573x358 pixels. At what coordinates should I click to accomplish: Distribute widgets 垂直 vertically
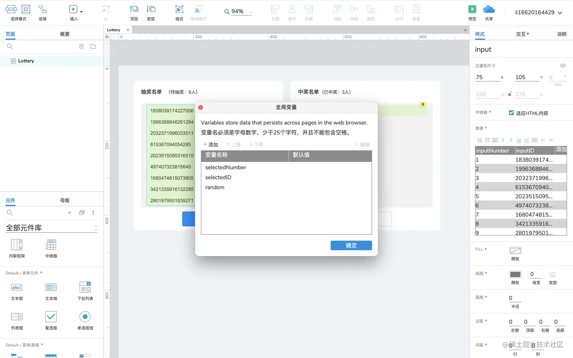tap(416, 9)
